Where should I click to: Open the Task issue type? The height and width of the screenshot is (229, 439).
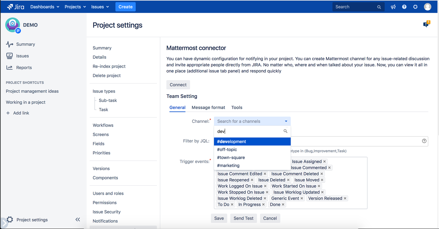click(x=103, y=110)
